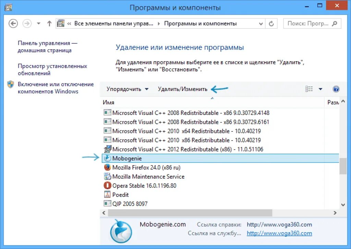This screenshot has height=249, width=351.
Task: Select the Mobogenie program entry
Action: tap(220, 158)
